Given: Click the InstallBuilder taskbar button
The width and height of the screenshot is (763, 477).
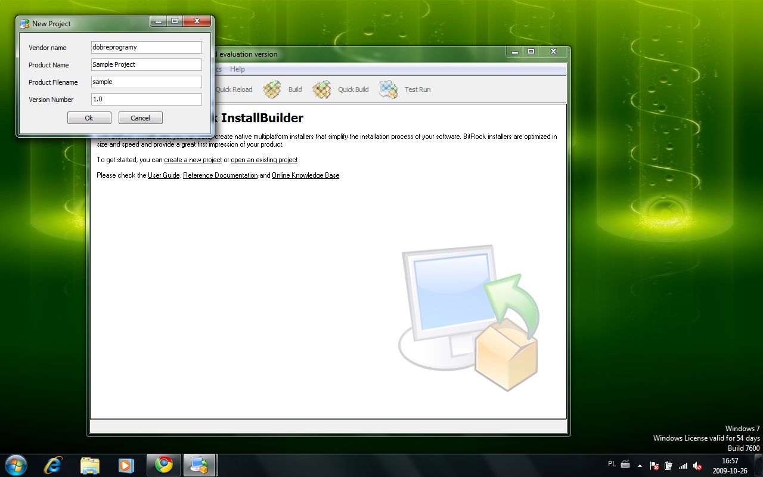Looking at the screenshot, I should (x=200, y=464).
